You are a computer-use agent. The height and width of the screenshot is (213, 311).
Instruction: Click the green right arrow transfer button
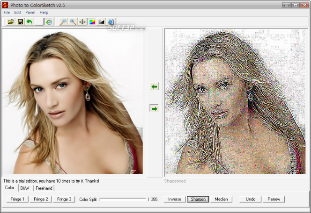coord(154,108)
